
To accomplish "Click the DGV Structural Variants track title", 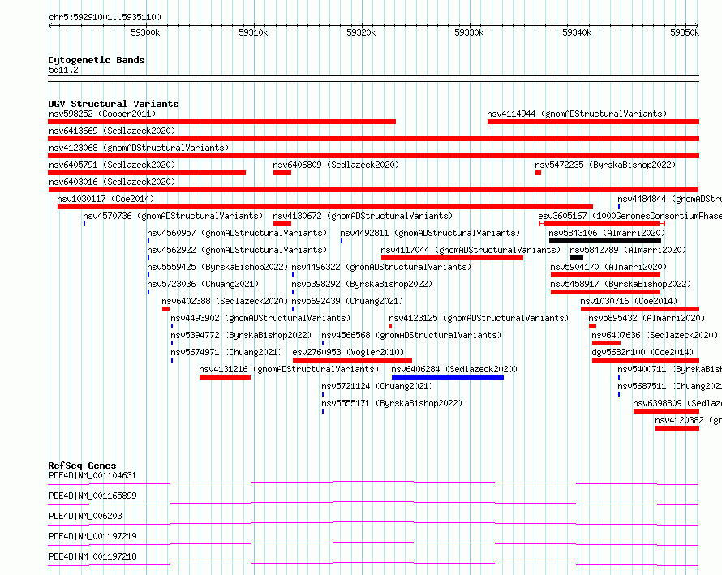I will pos(114,104).
